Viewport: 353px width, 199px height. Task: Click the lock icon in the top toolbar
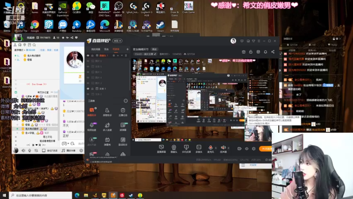[x=251, y=52]
